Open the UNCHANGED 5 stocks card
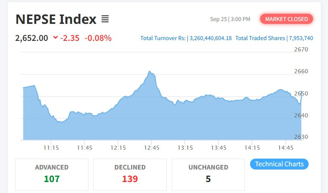 coord(208,174)
